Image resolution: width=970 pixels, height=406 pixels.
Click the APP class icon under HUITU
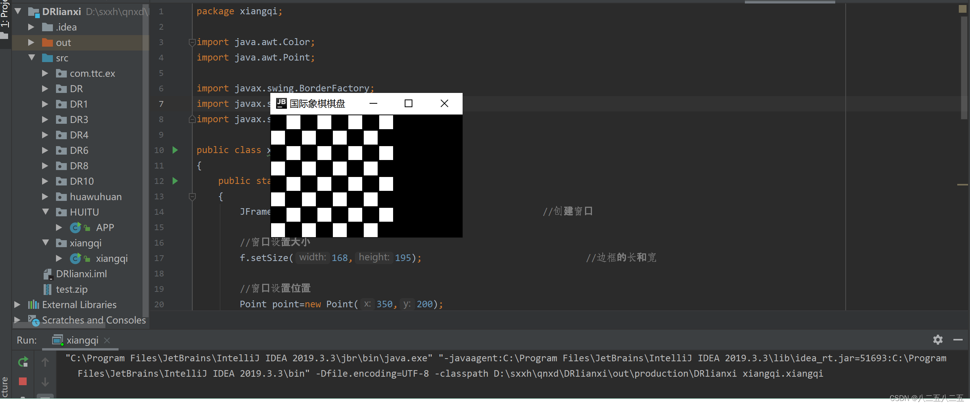pyautogui.click(x=76, y=227)
